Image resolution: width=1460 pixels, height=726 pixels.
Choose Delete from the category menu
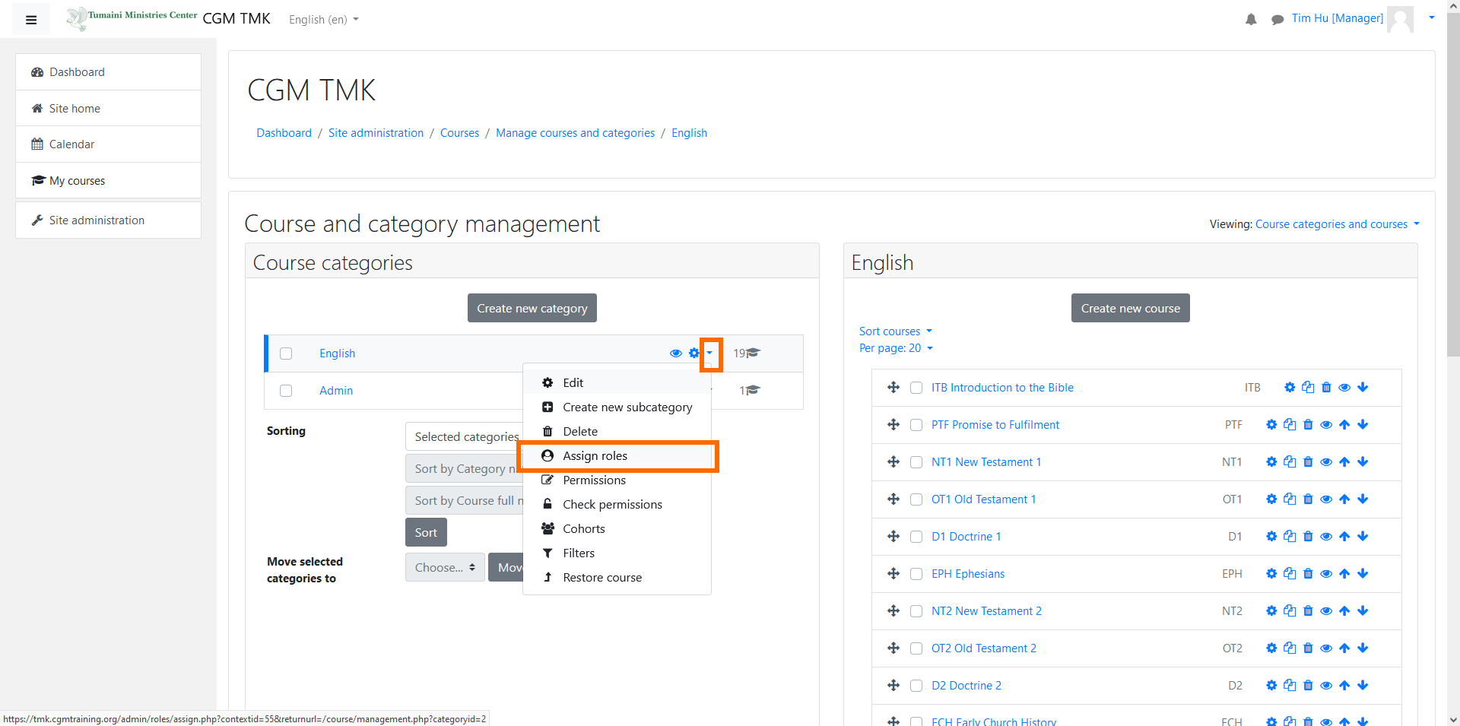[617, 432]
